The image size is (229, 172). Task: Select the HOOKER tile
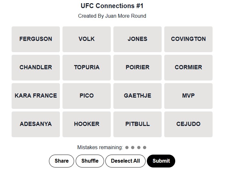click(87, 124)
